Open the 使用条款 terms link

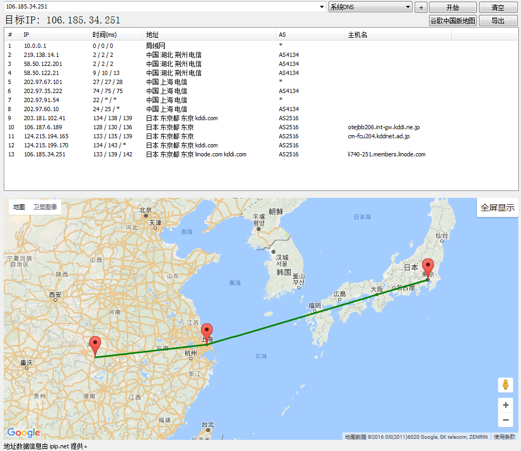pyautogui.click(x=505, y=437)
